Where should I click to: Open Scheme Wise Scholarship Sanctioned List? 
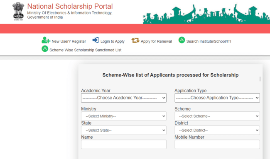86,50
